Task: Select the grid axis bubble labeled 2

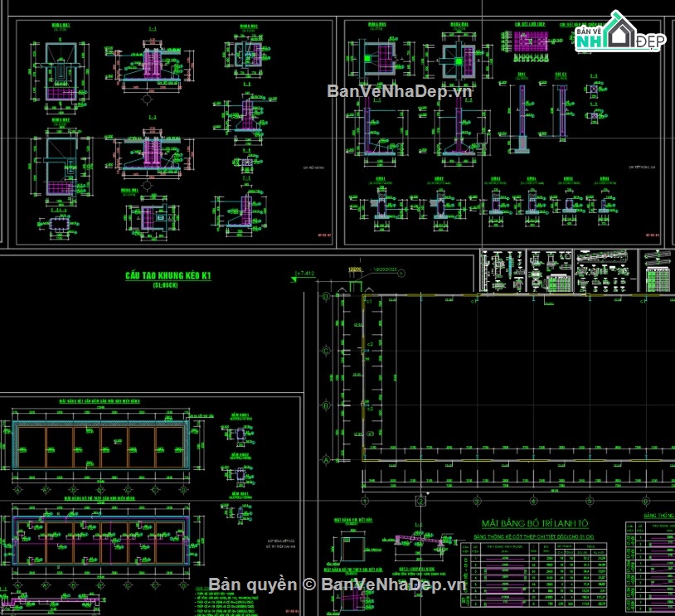Action: [421, 501]
